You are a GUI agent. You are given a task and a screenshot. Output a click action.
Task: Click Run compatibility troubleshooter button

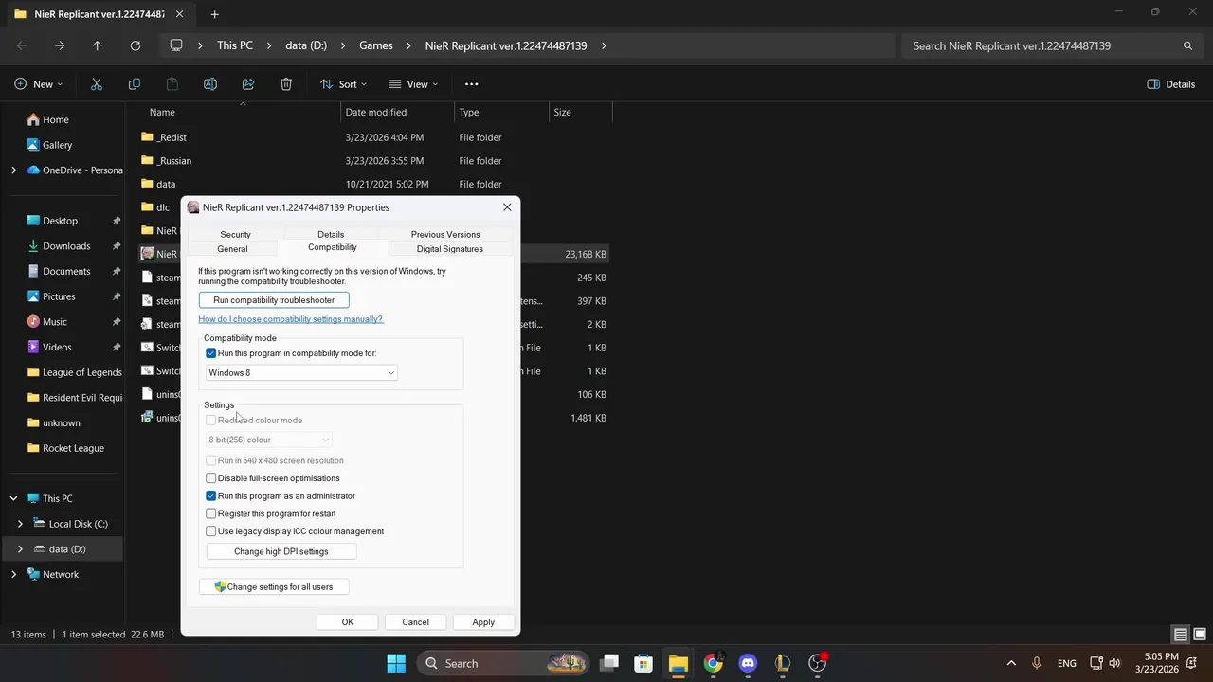(x=274, y=300)
